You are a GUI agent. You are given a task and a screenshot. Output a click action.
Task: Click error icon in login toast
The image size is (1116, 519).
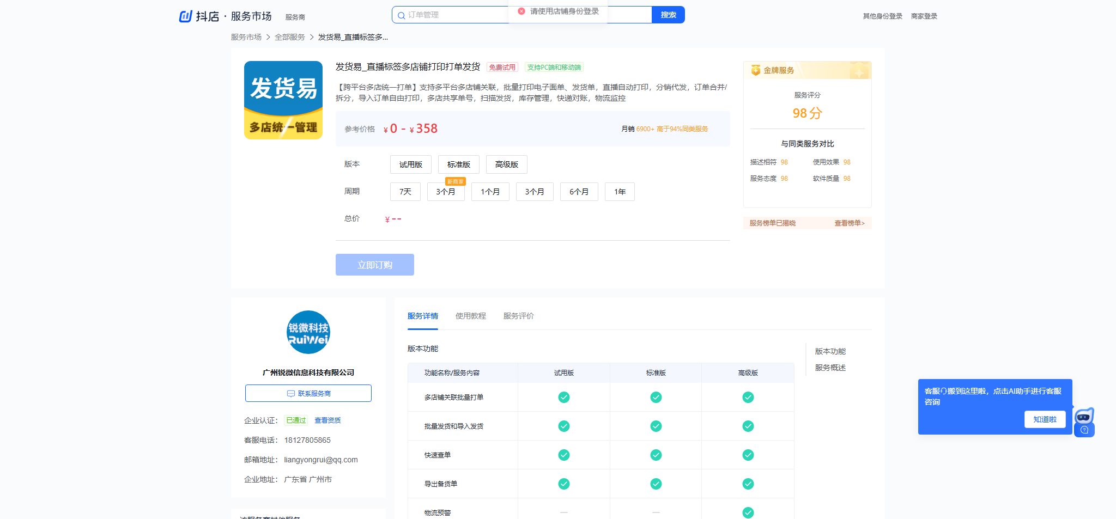pos(521,11)
